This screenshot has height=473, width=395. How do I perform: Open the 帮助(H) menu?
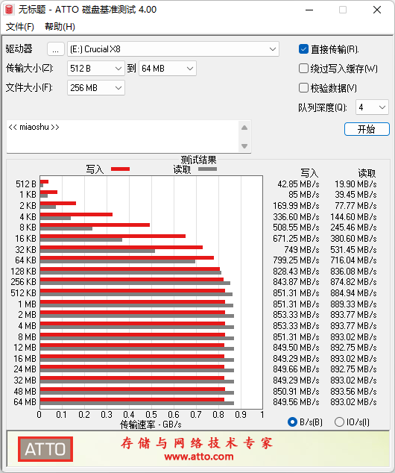click(x=60, y=27)
